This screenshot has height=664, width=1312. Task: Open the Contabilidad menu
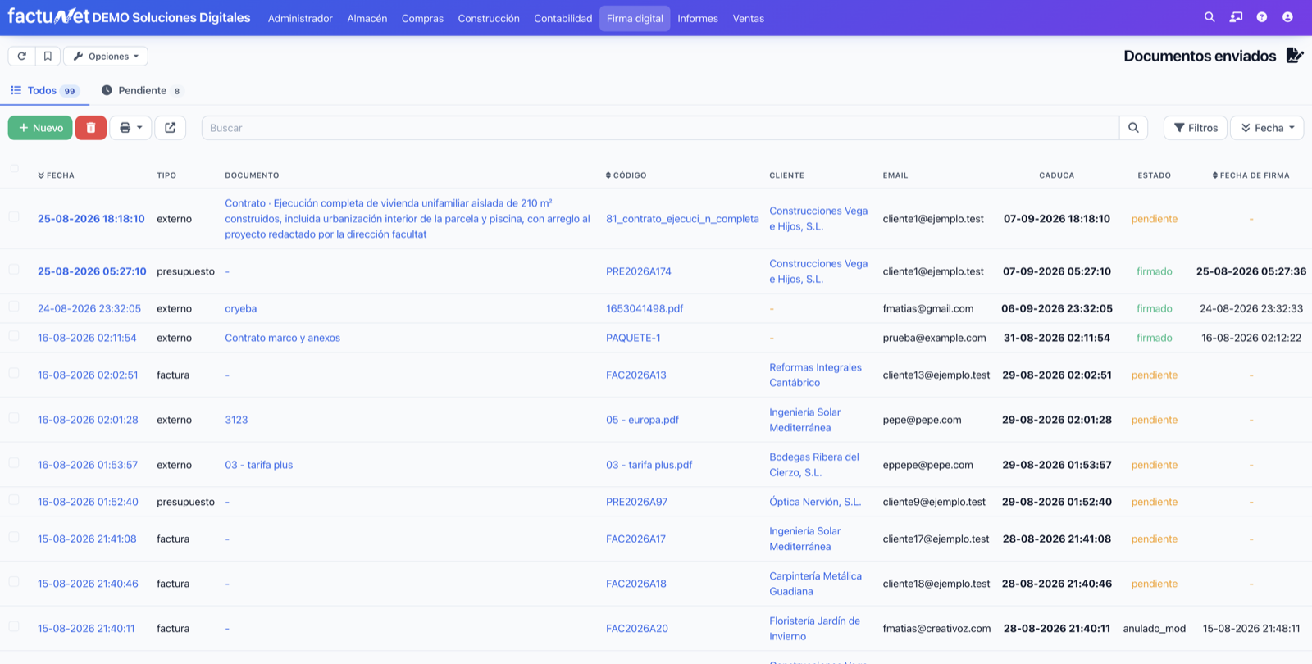[563, 18]
